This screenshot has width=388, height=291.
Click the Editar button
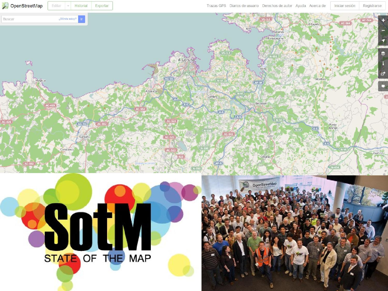coord(56,6)
